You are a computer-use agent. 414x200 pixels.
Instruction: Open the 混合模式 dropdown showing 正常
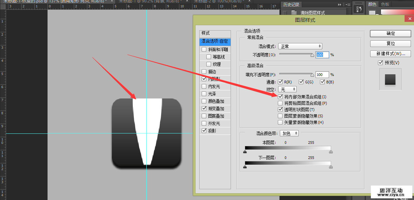pos(300,46)
